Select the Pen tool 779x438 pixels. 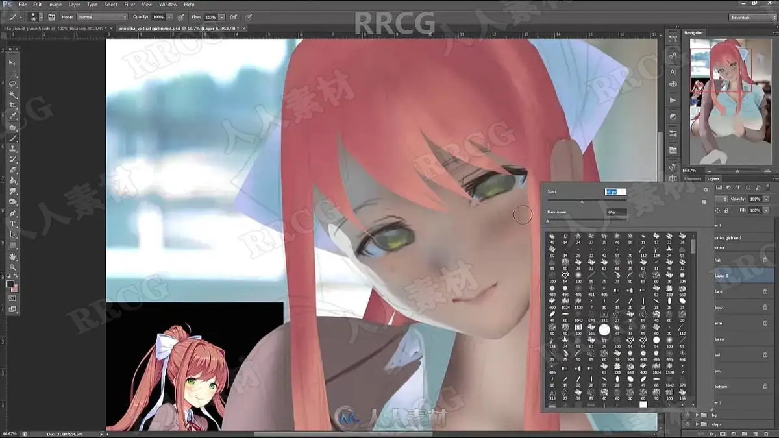[x=13, y=213]
